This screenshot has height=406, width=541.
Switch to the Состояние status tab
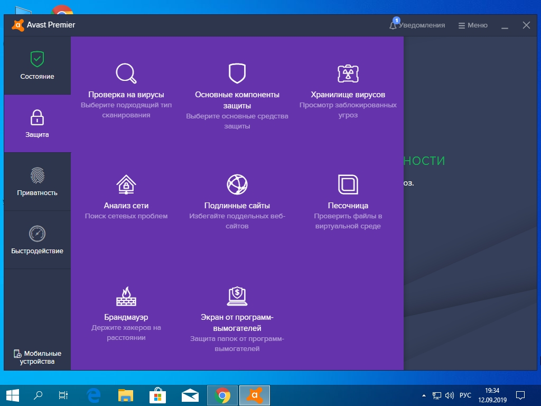38,66
